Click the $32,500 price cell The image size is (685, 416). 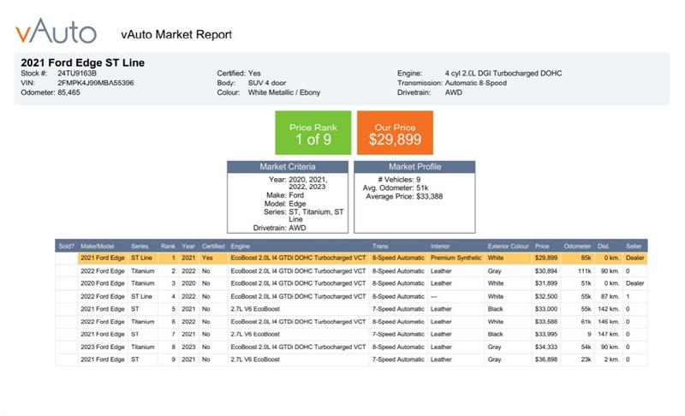click(546, 296)
